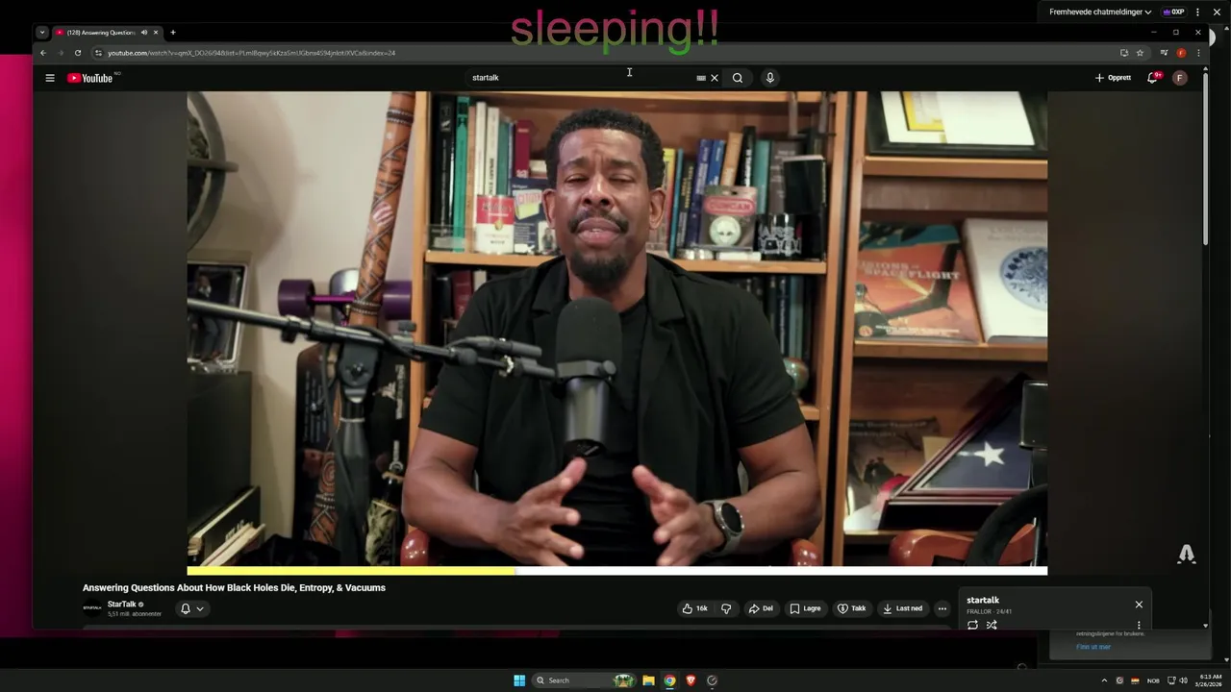
Task: Clear the search box text
Action: [x=715, y=78]
